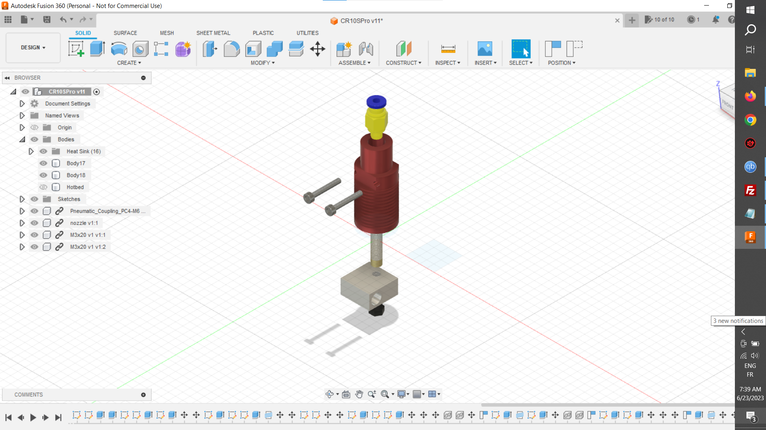Open the ASSEMBLE menu
The image size is (766, 430).
pos(354,63)
